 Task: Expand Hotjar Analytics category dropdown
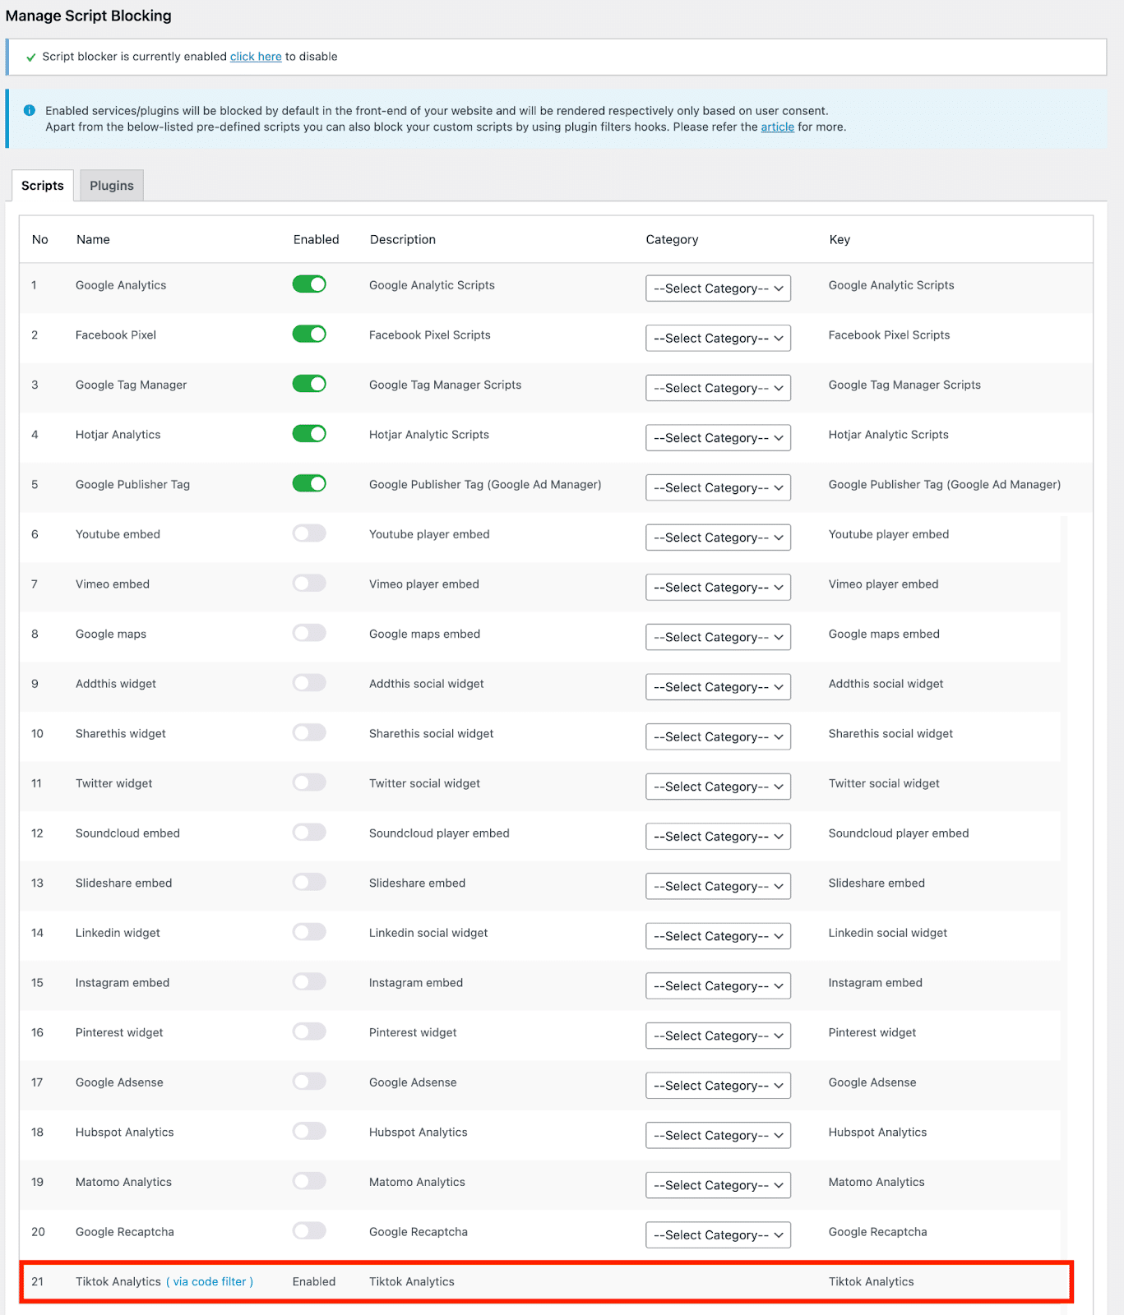click(718, 438)
